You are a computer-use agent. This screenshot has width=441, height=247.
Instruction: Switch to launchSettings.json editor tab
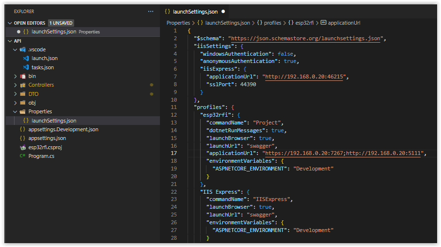click(195, 12)
